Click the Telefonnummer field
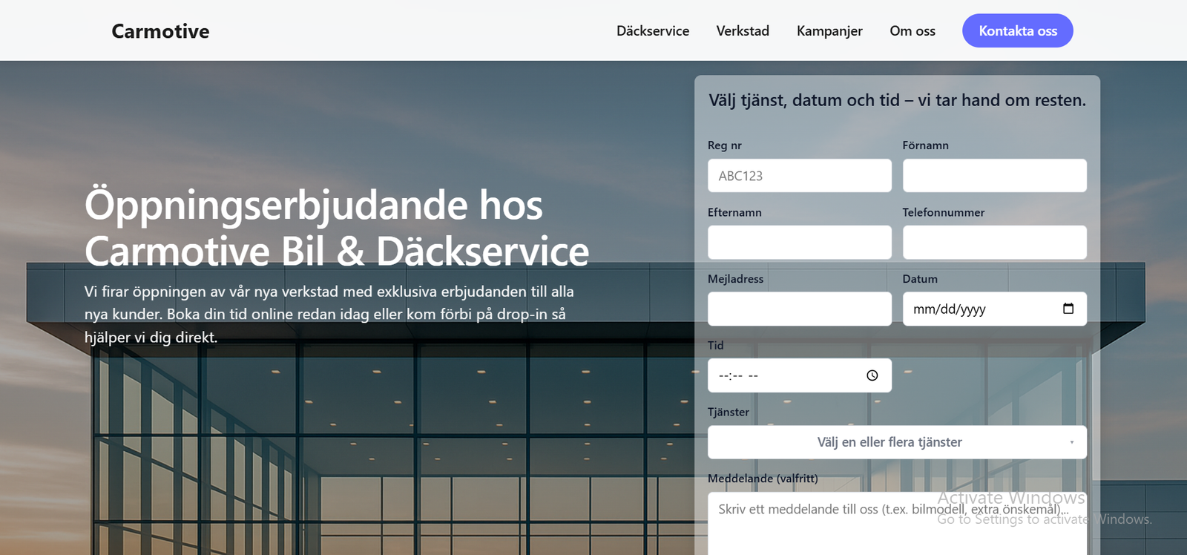The width and height of the screenshot is (1187, 555). 994,243
